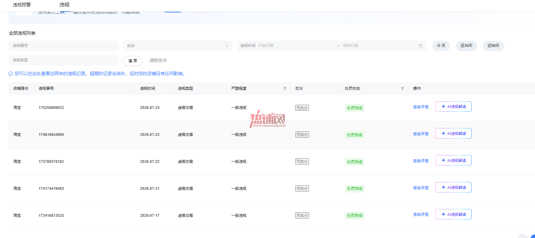The width and height of the screenshot is (535, 238).
Task: View 查看详情 for the 2026-07-21 violation
Action: pos(421,188)
